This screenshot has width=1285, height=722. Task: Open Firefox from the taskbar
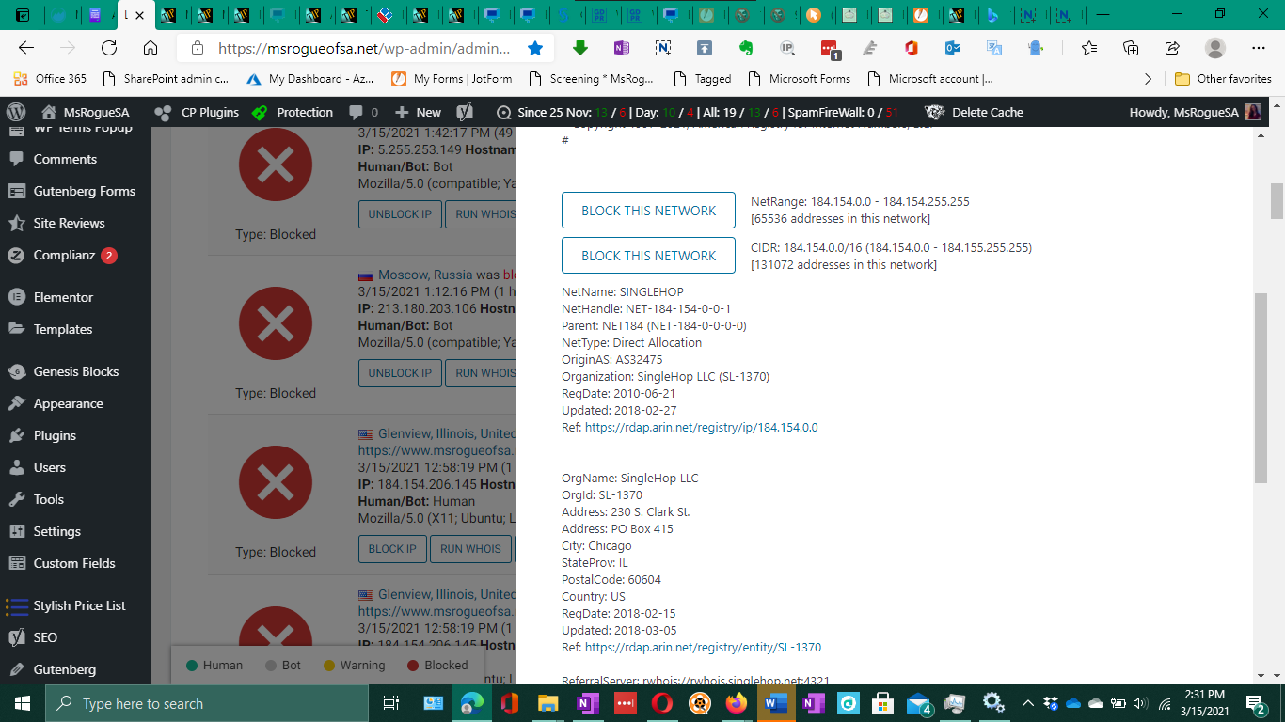[736, 703]
